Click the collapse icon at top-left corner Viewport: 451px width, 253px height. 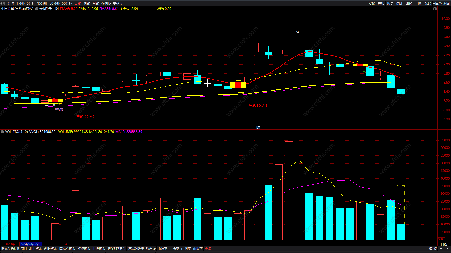pos(3,3)
